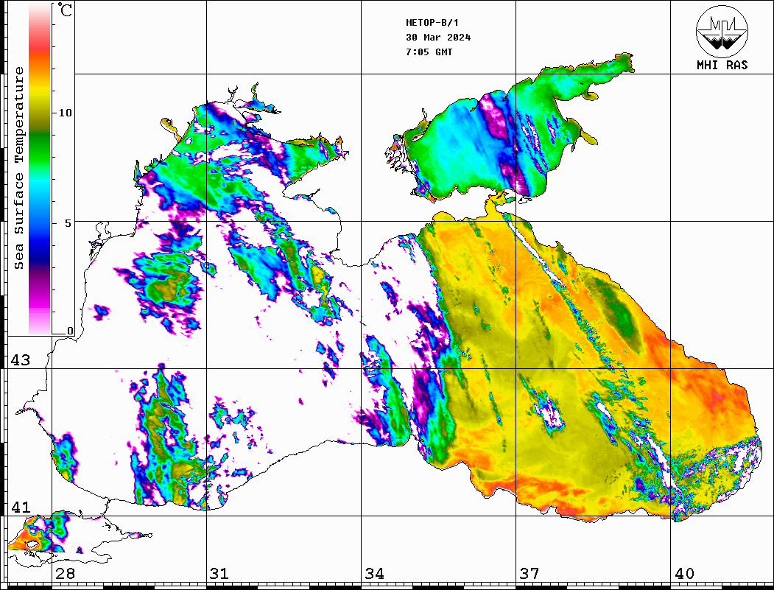The height and width of the screenshot is (590, 774).
Task: Click the longitude label '37'
Action: [x=530, y=574]
